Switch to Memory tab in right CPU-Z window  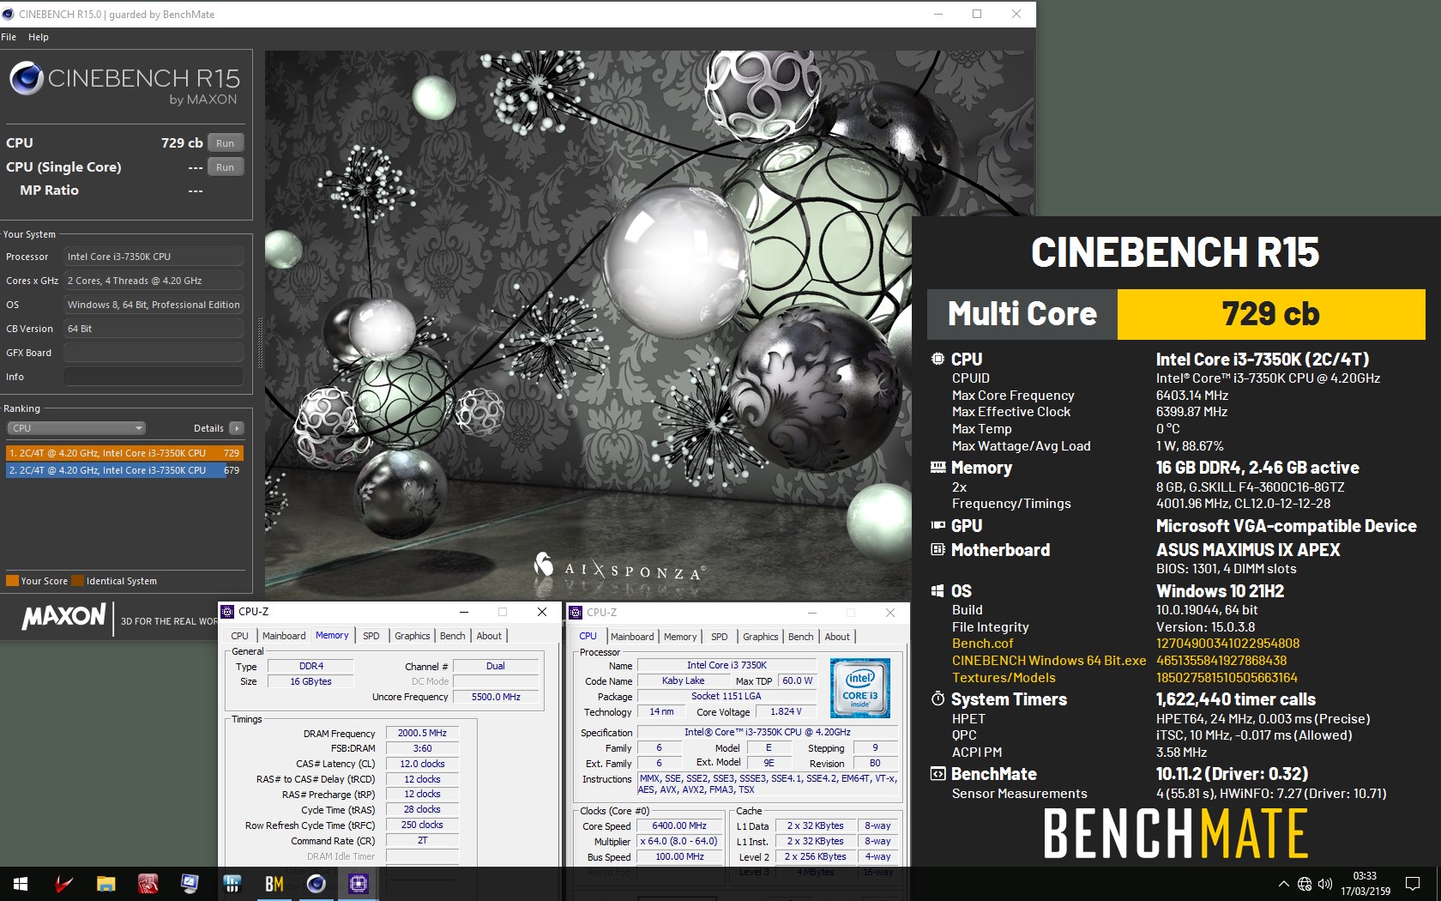point(680,637)
